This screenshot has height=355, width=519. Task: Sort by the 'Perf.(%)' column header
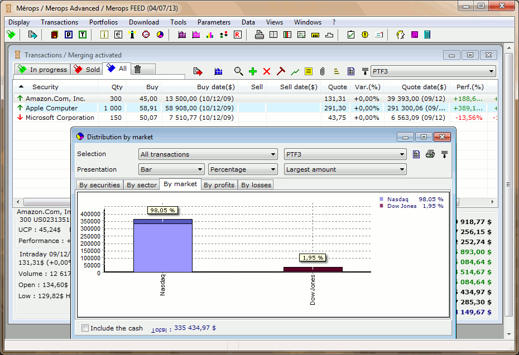click(x=470, y=87)
